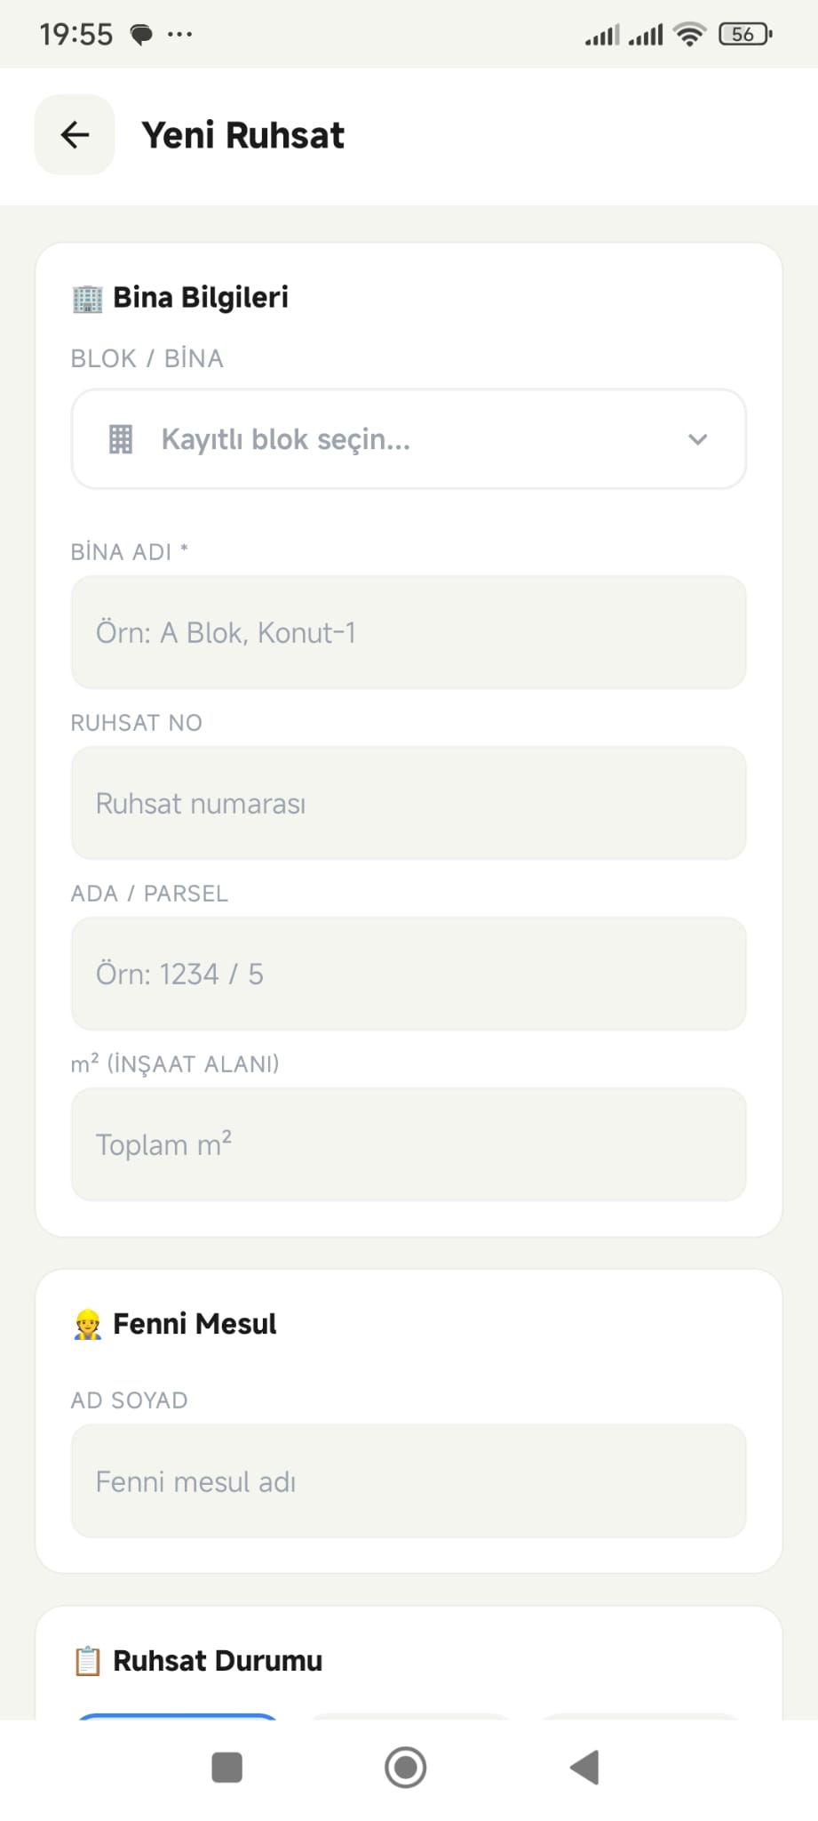Tap the building emoji beside Bina Bilgileri
The height and width of the screenshot is (1821, 818).
coord(87,299)
